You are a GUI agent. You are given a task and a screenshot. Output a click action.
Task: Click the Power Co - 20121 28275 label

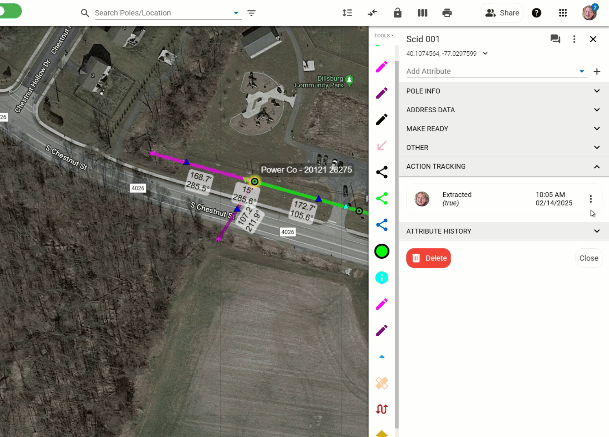pos(306,170)
